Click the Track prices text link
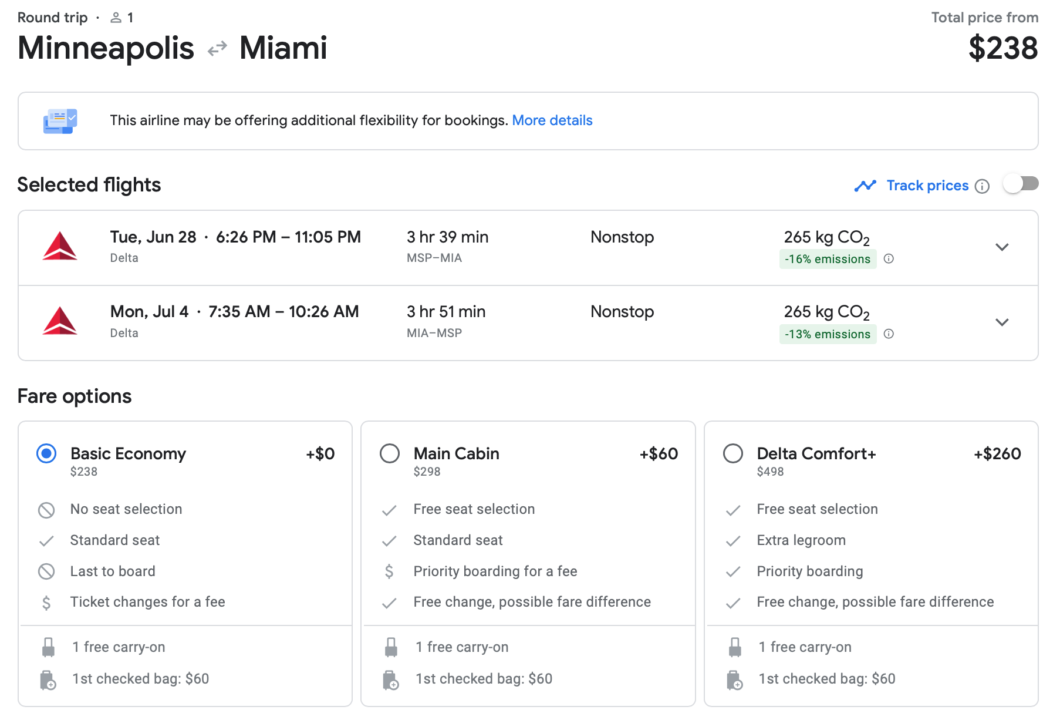Image resolution: width=1060 pixels, height=720 pixels. tap(927, 186)
